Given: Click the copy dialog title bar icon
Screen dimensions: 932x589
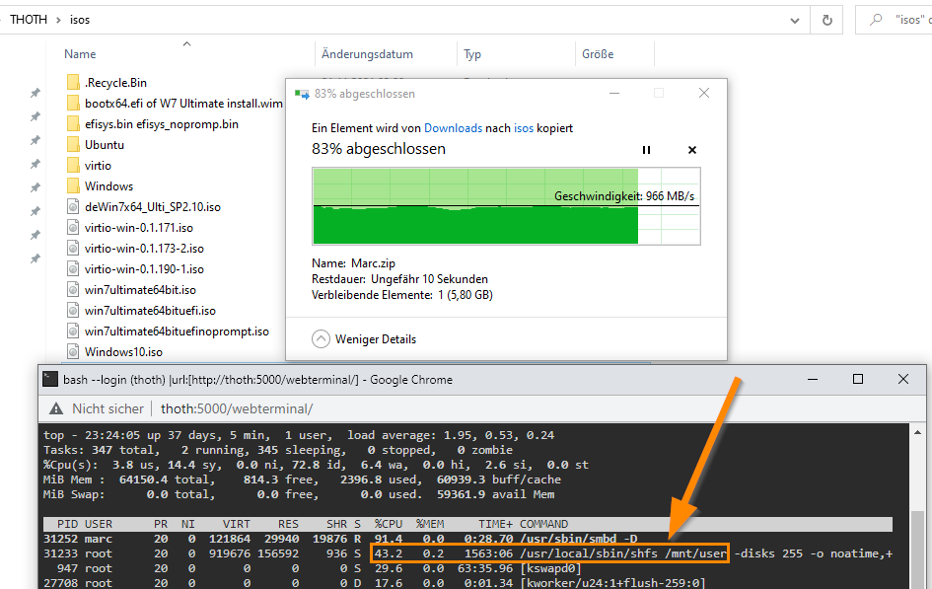Looking at the screenshot, I should tap(302, 94).
